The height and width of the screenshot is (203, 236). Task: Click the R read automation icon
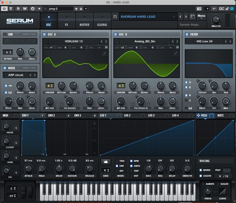pos(18,9)
